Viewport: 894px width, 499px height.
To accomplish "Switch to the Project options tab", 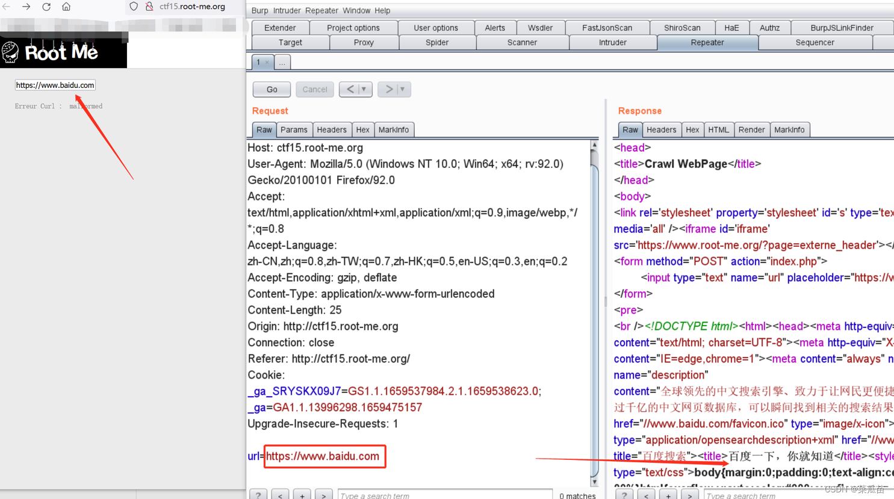I will click(x=353, y=28).
